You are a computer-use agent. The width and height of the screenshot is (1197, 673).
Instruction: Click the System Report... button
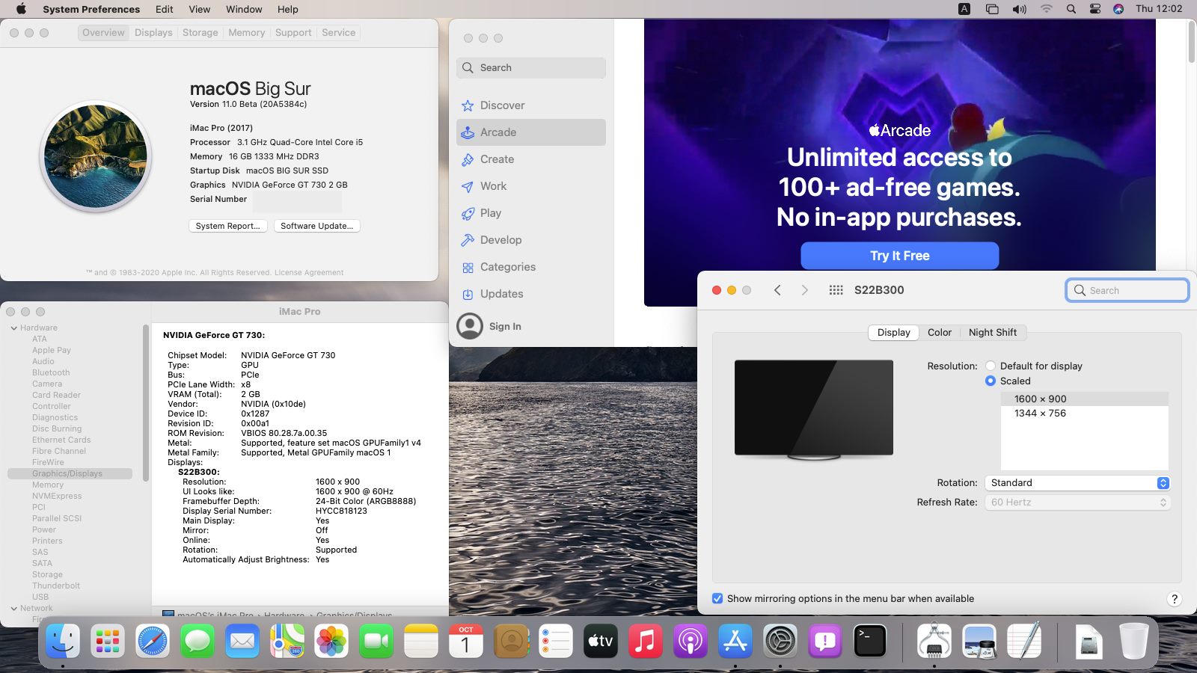(228, 226)
